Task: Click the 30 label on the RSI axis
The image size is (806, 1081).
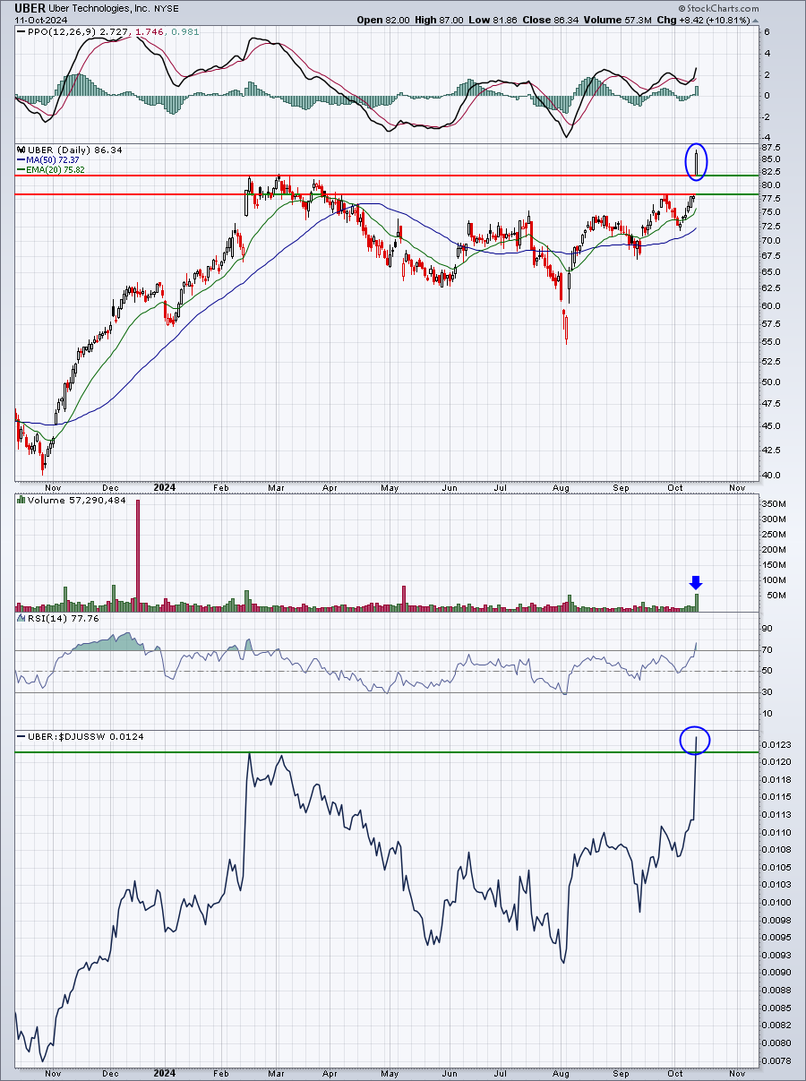Action: (767, 692)
